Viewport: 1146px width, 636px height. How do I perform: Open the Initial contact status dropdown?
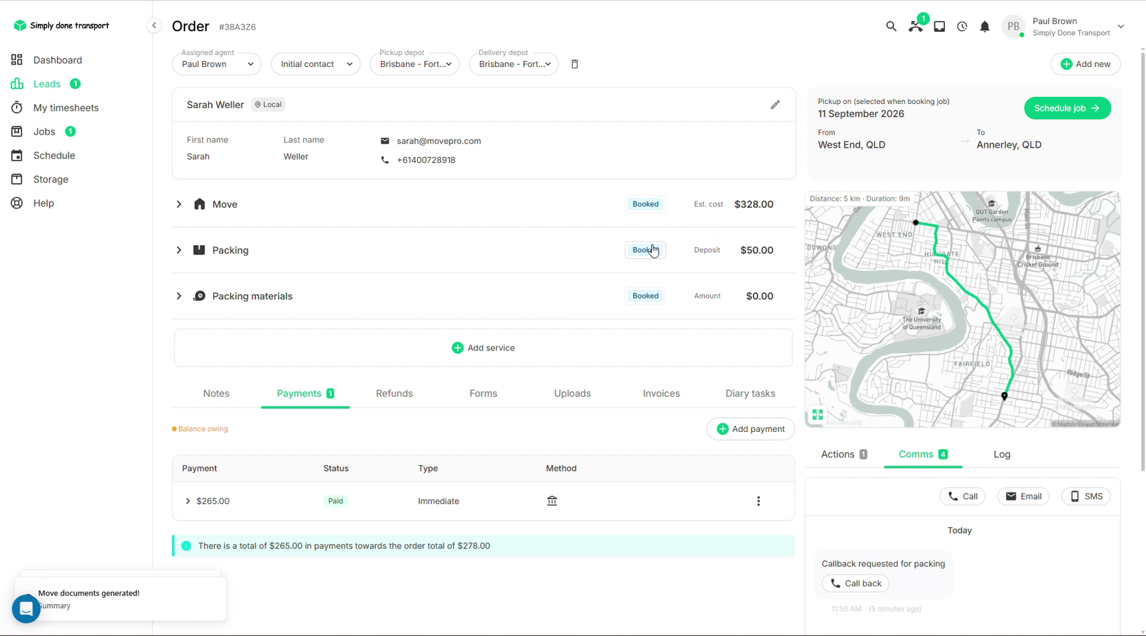[316, 64]
